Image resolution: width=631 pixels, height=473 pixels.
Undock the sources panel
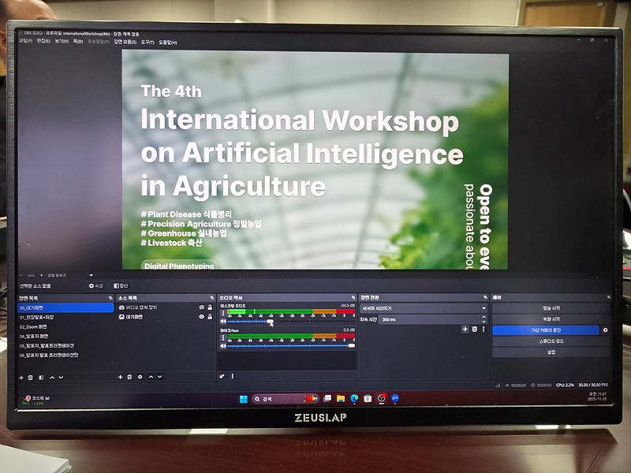(212, 298)
